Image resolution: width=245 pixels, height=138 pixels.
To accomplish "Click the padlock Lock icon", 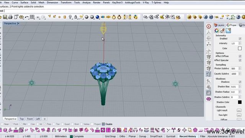I will [76, 17].
